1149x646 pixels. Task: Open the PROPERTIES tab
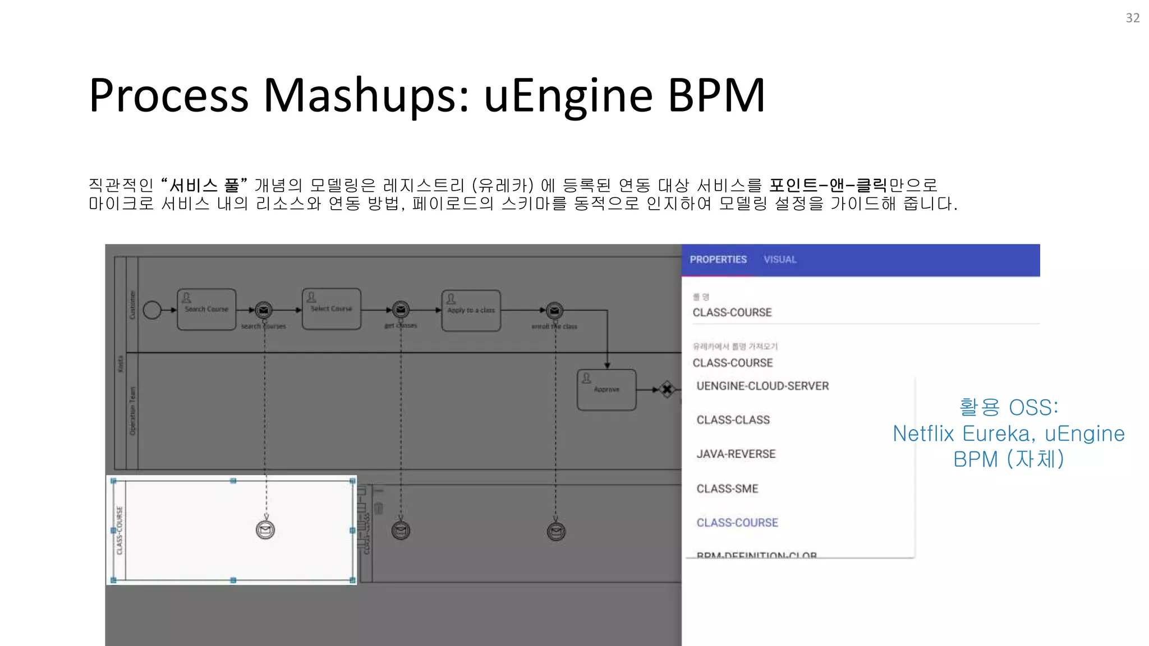(718, 260)
